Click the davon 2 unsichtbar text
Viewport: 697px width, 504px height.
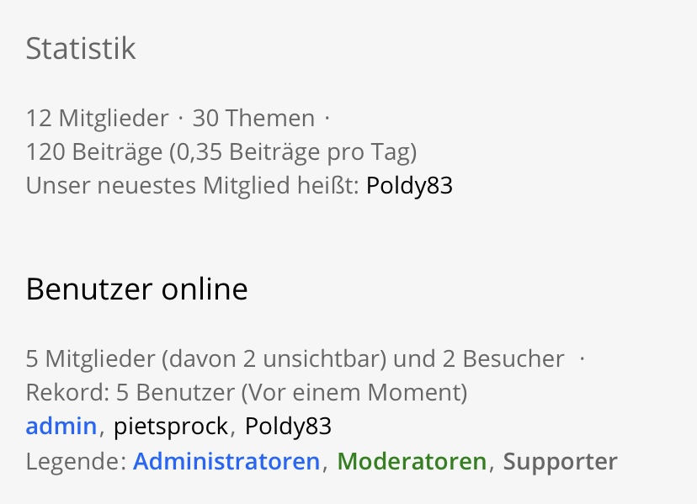[274, 358]
